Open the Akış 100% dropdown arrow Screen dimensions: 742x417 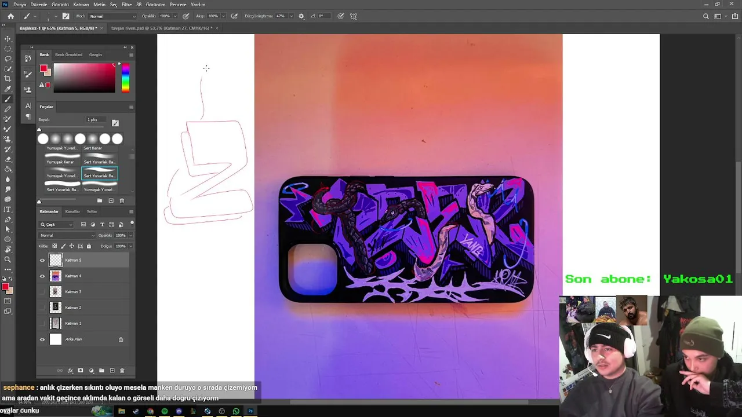pos(223,16)
